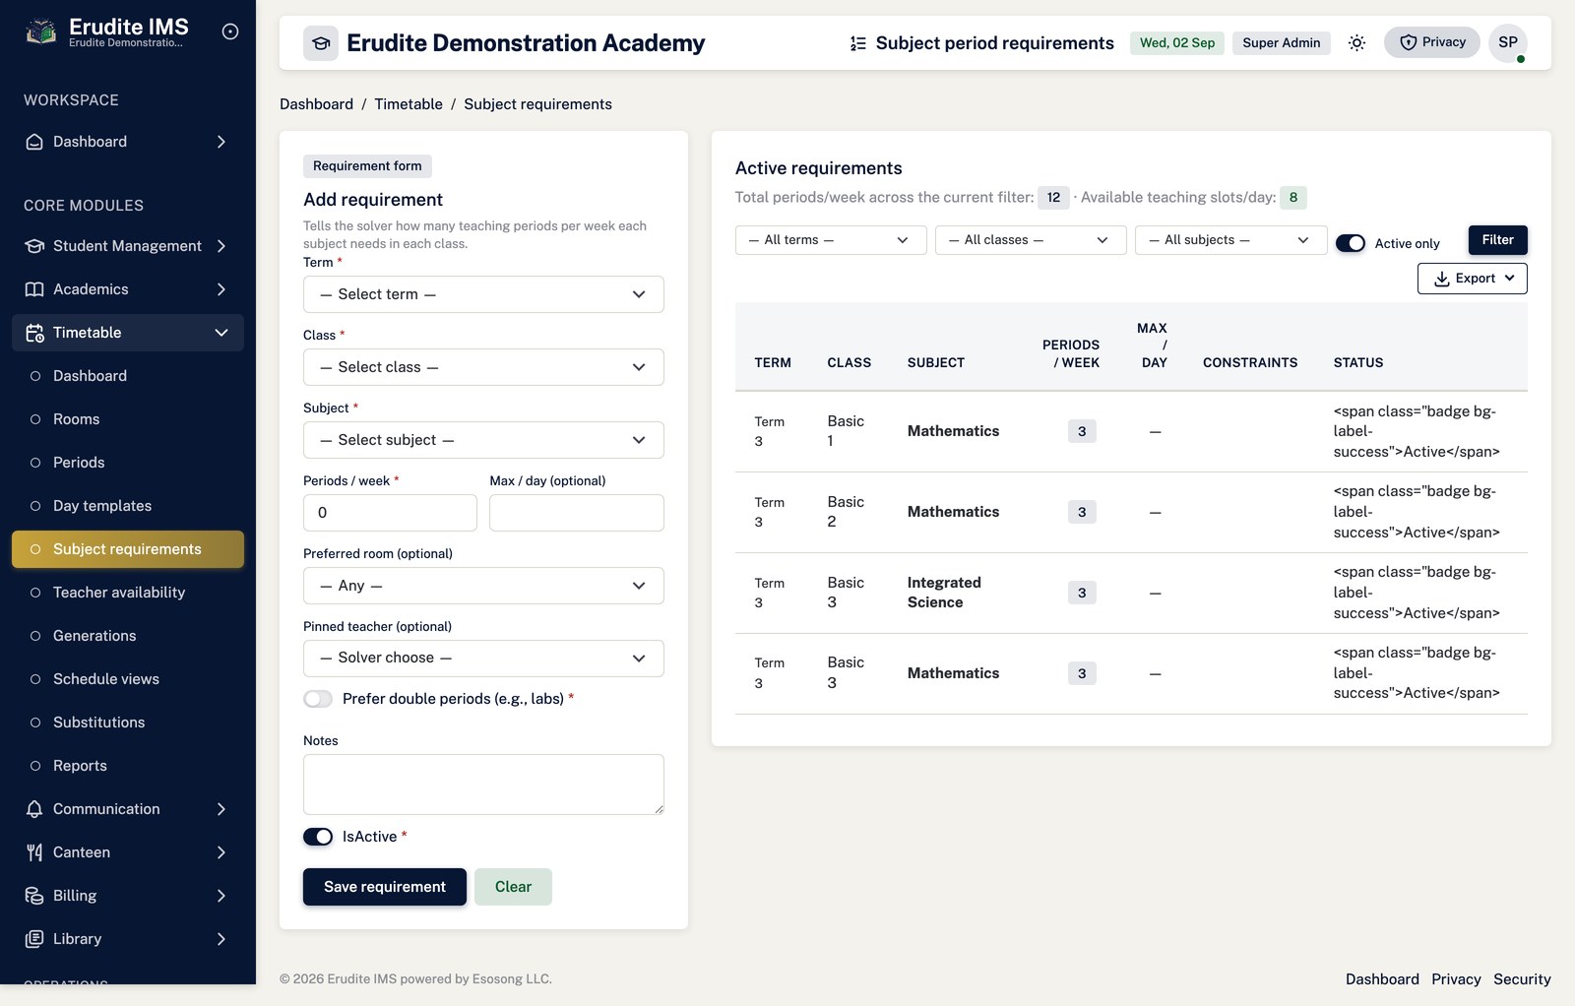
Task: Open the All classes filter dropdown
Action: coord(1031,240)
